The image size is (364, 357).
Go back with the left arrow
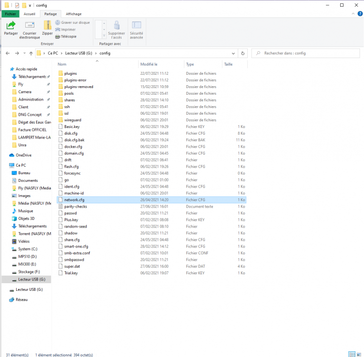8,53
